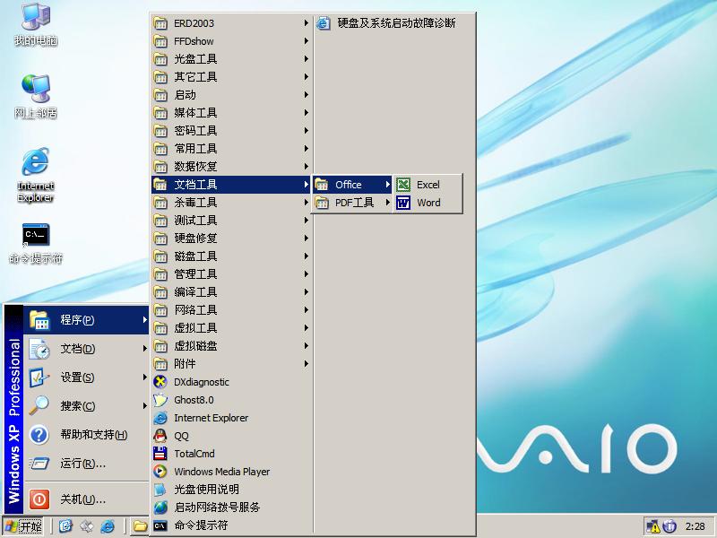Click the 开始 Start button
Viewport: 717px width, 538px height.
(x=23, y=526)
